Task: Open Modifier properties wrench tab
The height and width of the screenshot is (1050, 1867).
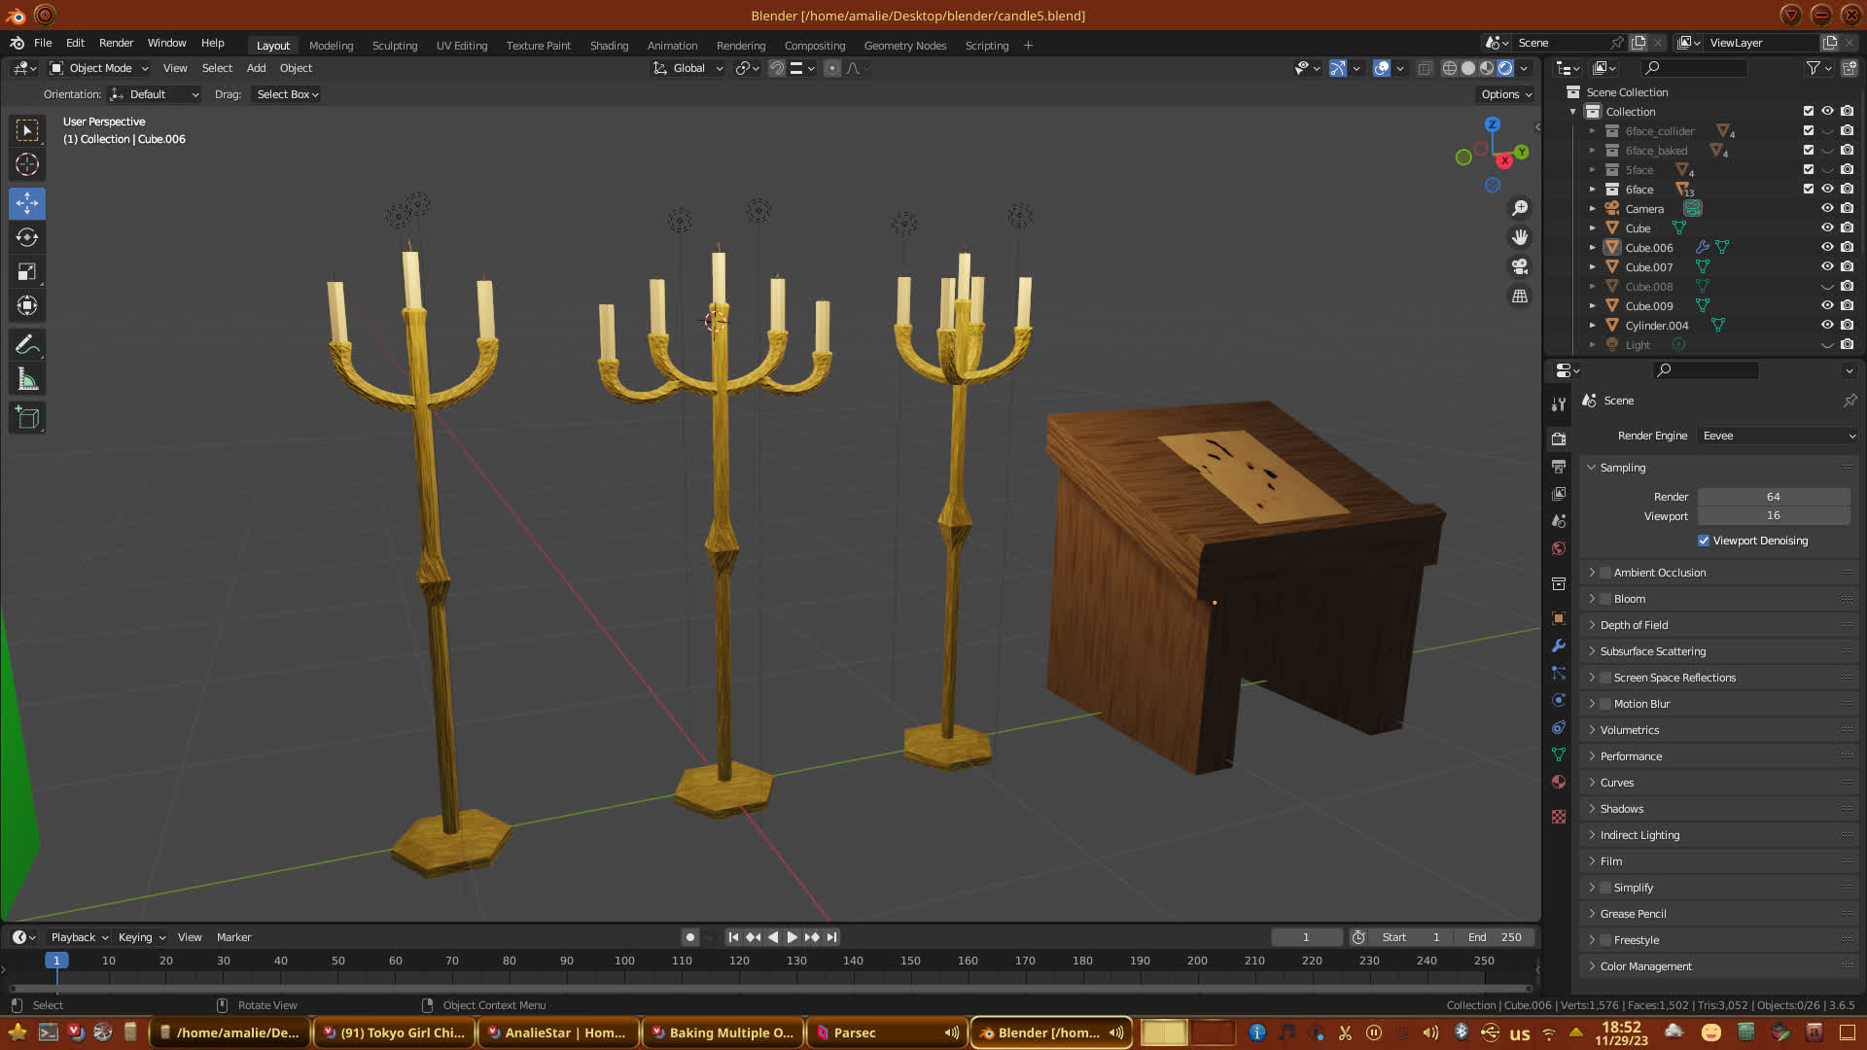Action: 1559,646
